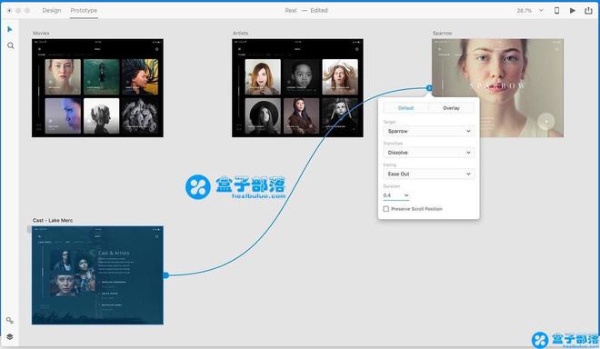Image resolution: width=600 pixels, height=349 pixels.
Task: Click the Share export icon
Action: [x=588, y=10]
